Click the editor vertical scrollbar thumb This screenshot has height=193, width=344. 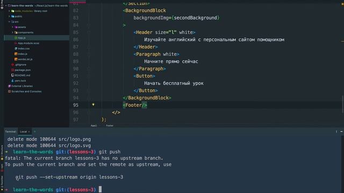[x=342, y=104]
